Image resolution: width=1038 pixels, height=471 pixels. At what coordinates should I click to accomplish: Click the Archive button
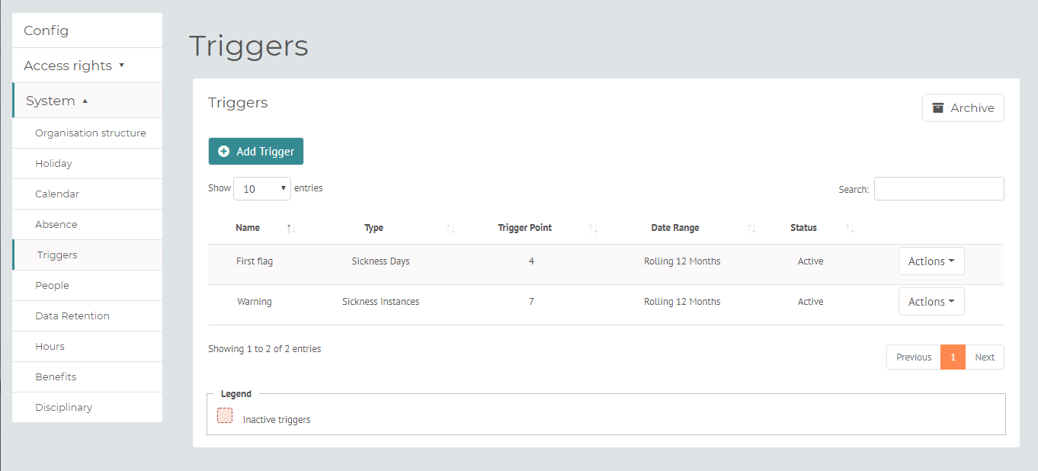(x=963, y=108)
